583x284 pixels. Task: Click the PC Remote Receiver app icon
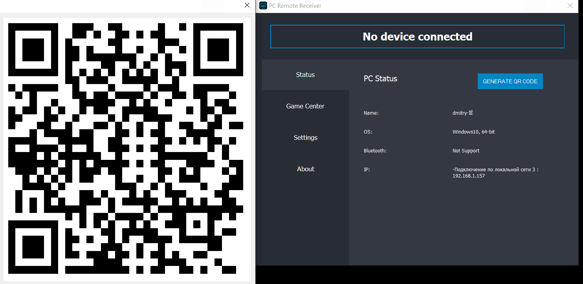pyautogui.click(x=263, y=6)
